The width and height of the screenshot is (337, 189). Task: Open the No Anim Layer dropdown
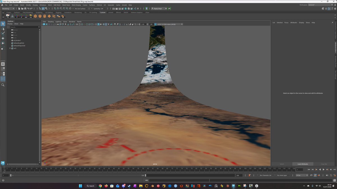point(283,175)
